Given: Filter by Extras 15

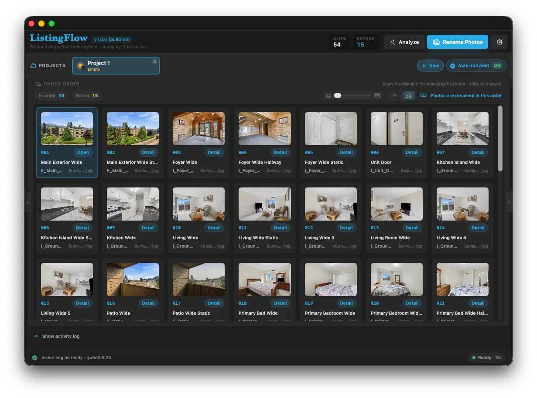Looking at the screenshot, I should 87,95.
